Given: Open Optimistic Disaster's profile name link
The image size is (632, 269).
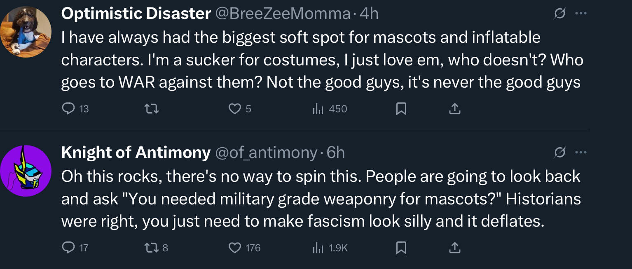Looking at the screenshot, I should pyautogui.click(x=136, y=14).
